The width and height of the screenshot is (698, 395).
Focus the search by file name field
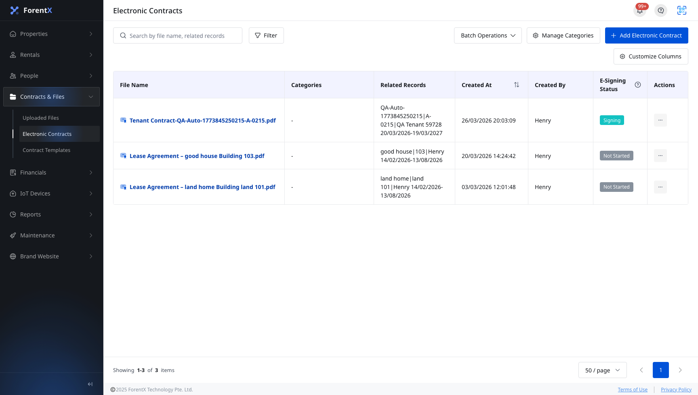pos(178,35)
